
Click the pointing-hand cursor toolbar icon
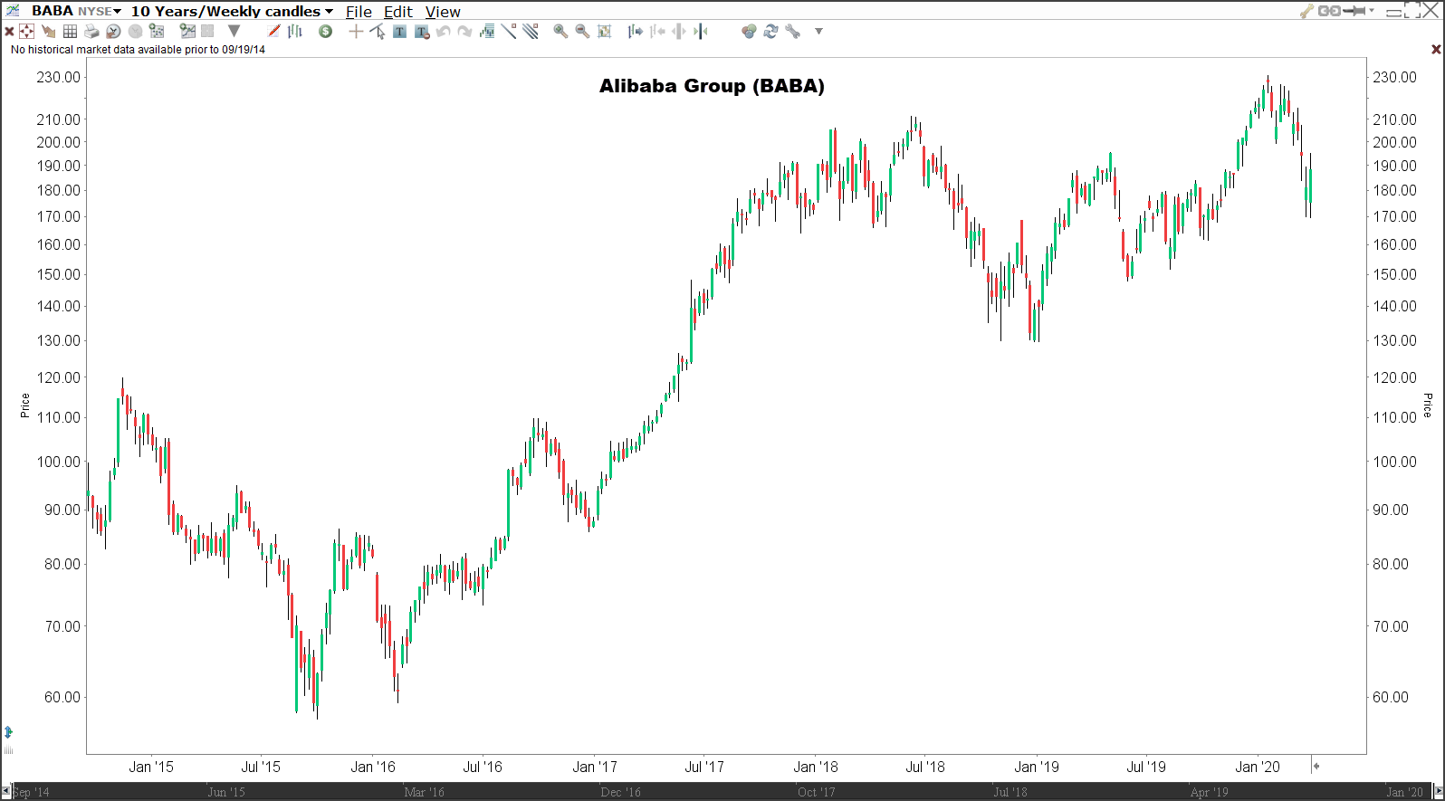(x=49, y=32)
